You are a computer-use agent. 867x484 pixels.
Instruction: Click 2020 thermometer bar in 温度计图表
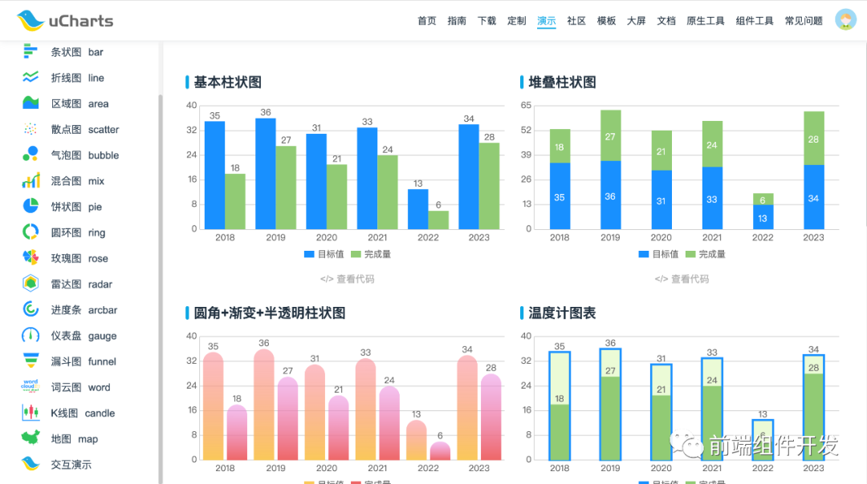[661, 412]
